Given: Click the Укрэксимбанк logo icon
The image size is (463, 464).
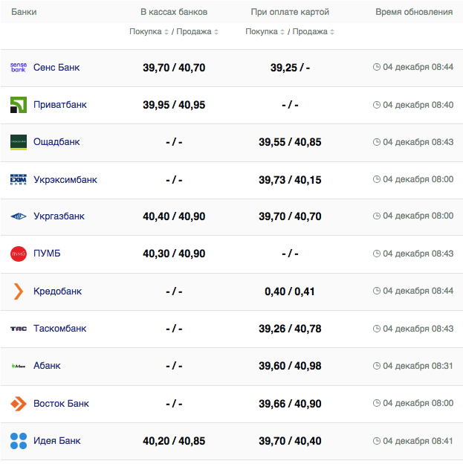Looking at the screenshot, I should point(19,180).
